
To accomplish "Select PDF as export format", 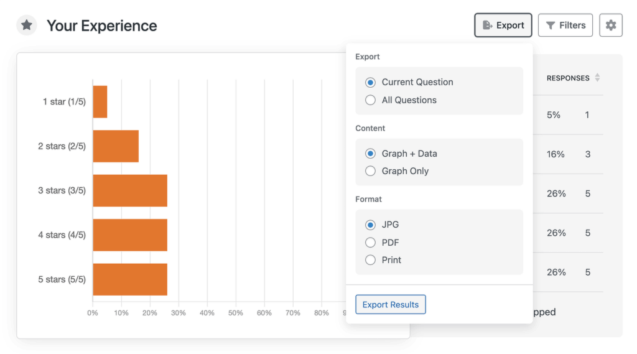I will click(x=371, y=243).
